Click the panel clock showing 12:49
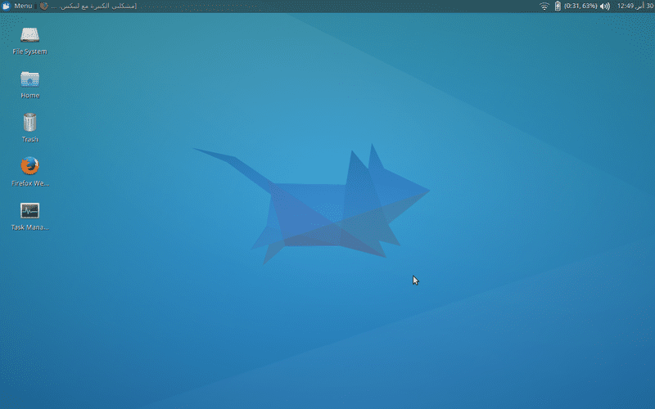Image resolution: width=655 pixels, height=409 pixels. click(x=635, y=6)
